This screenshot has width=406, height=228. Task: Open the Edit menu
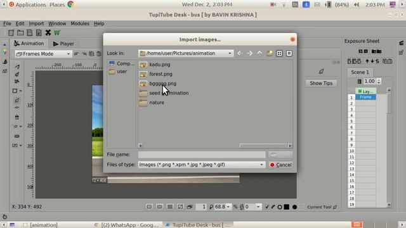coord(20,23)
